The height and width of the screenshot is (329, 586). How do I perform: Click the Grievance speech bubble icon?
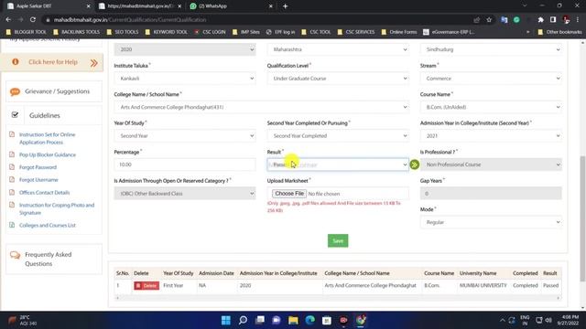15,91
